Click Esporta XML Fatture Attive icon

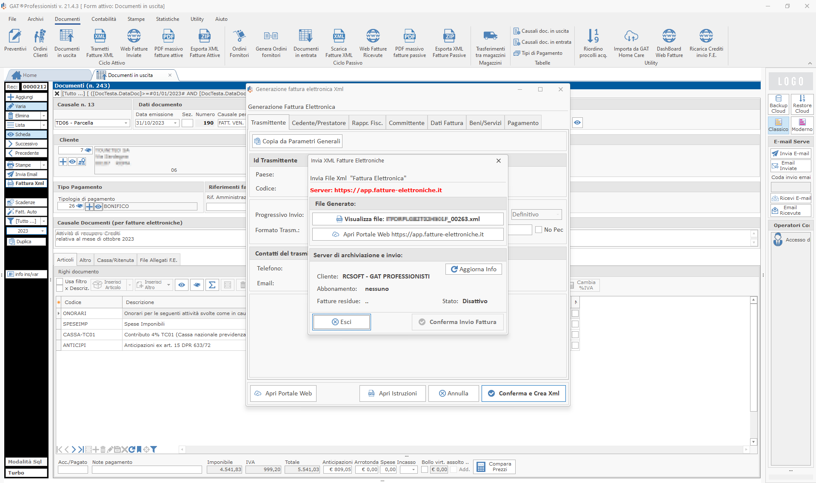pos(205,43)
